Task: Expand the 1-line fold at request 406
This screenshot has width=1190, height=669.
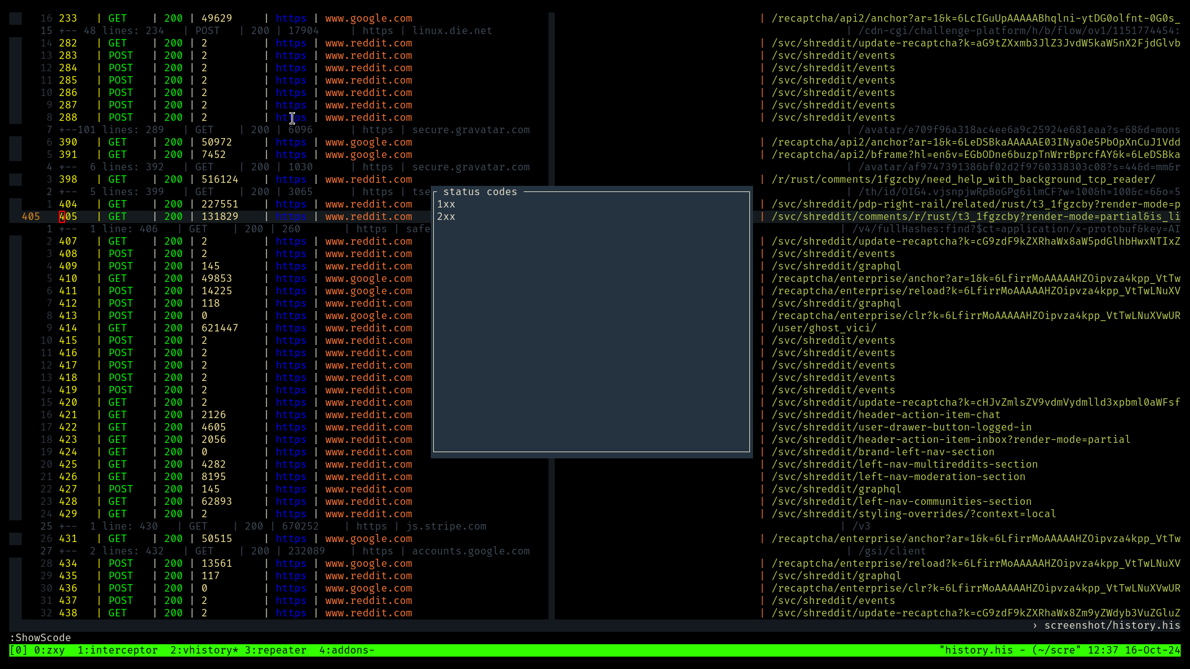Action: (x=112, y=229)
